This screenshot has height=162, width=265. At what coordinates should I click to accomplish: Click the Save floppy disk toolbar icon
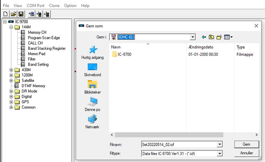pyautogui.click(x=21, y=14)
